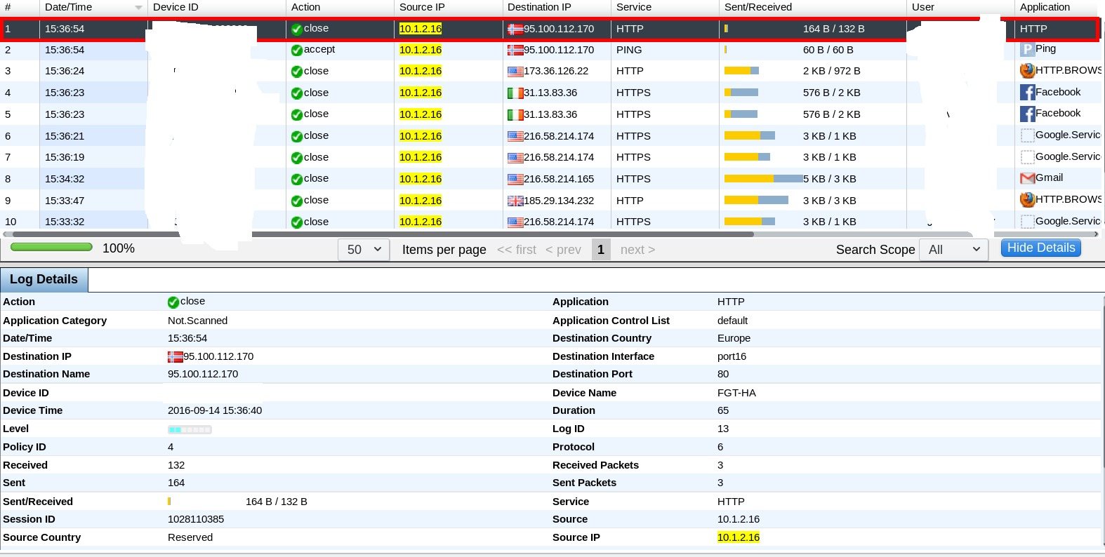Select the Log Details tab

pyautogui.click(x=44, y=279)
